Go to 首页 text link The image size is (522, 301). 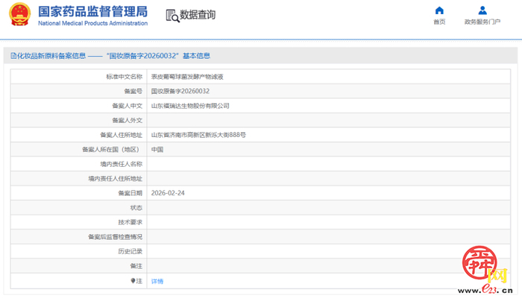pyautogui.click(x=439, y=22)
